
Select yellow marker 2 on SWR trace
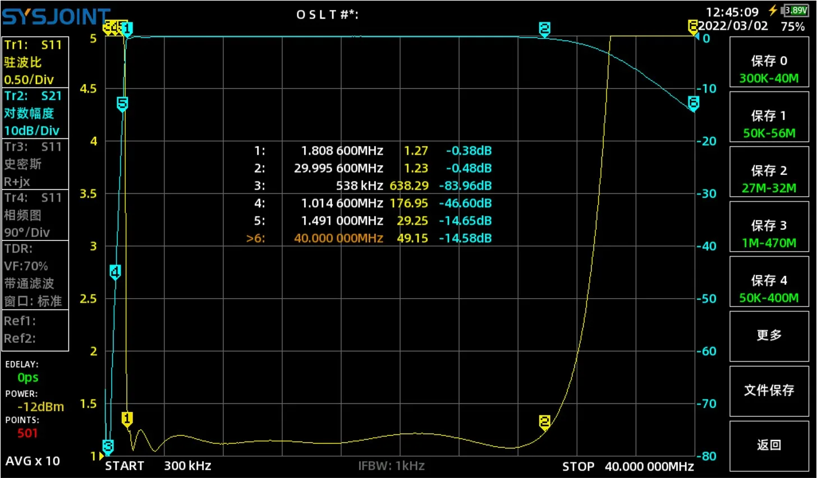tap(544, 422)
